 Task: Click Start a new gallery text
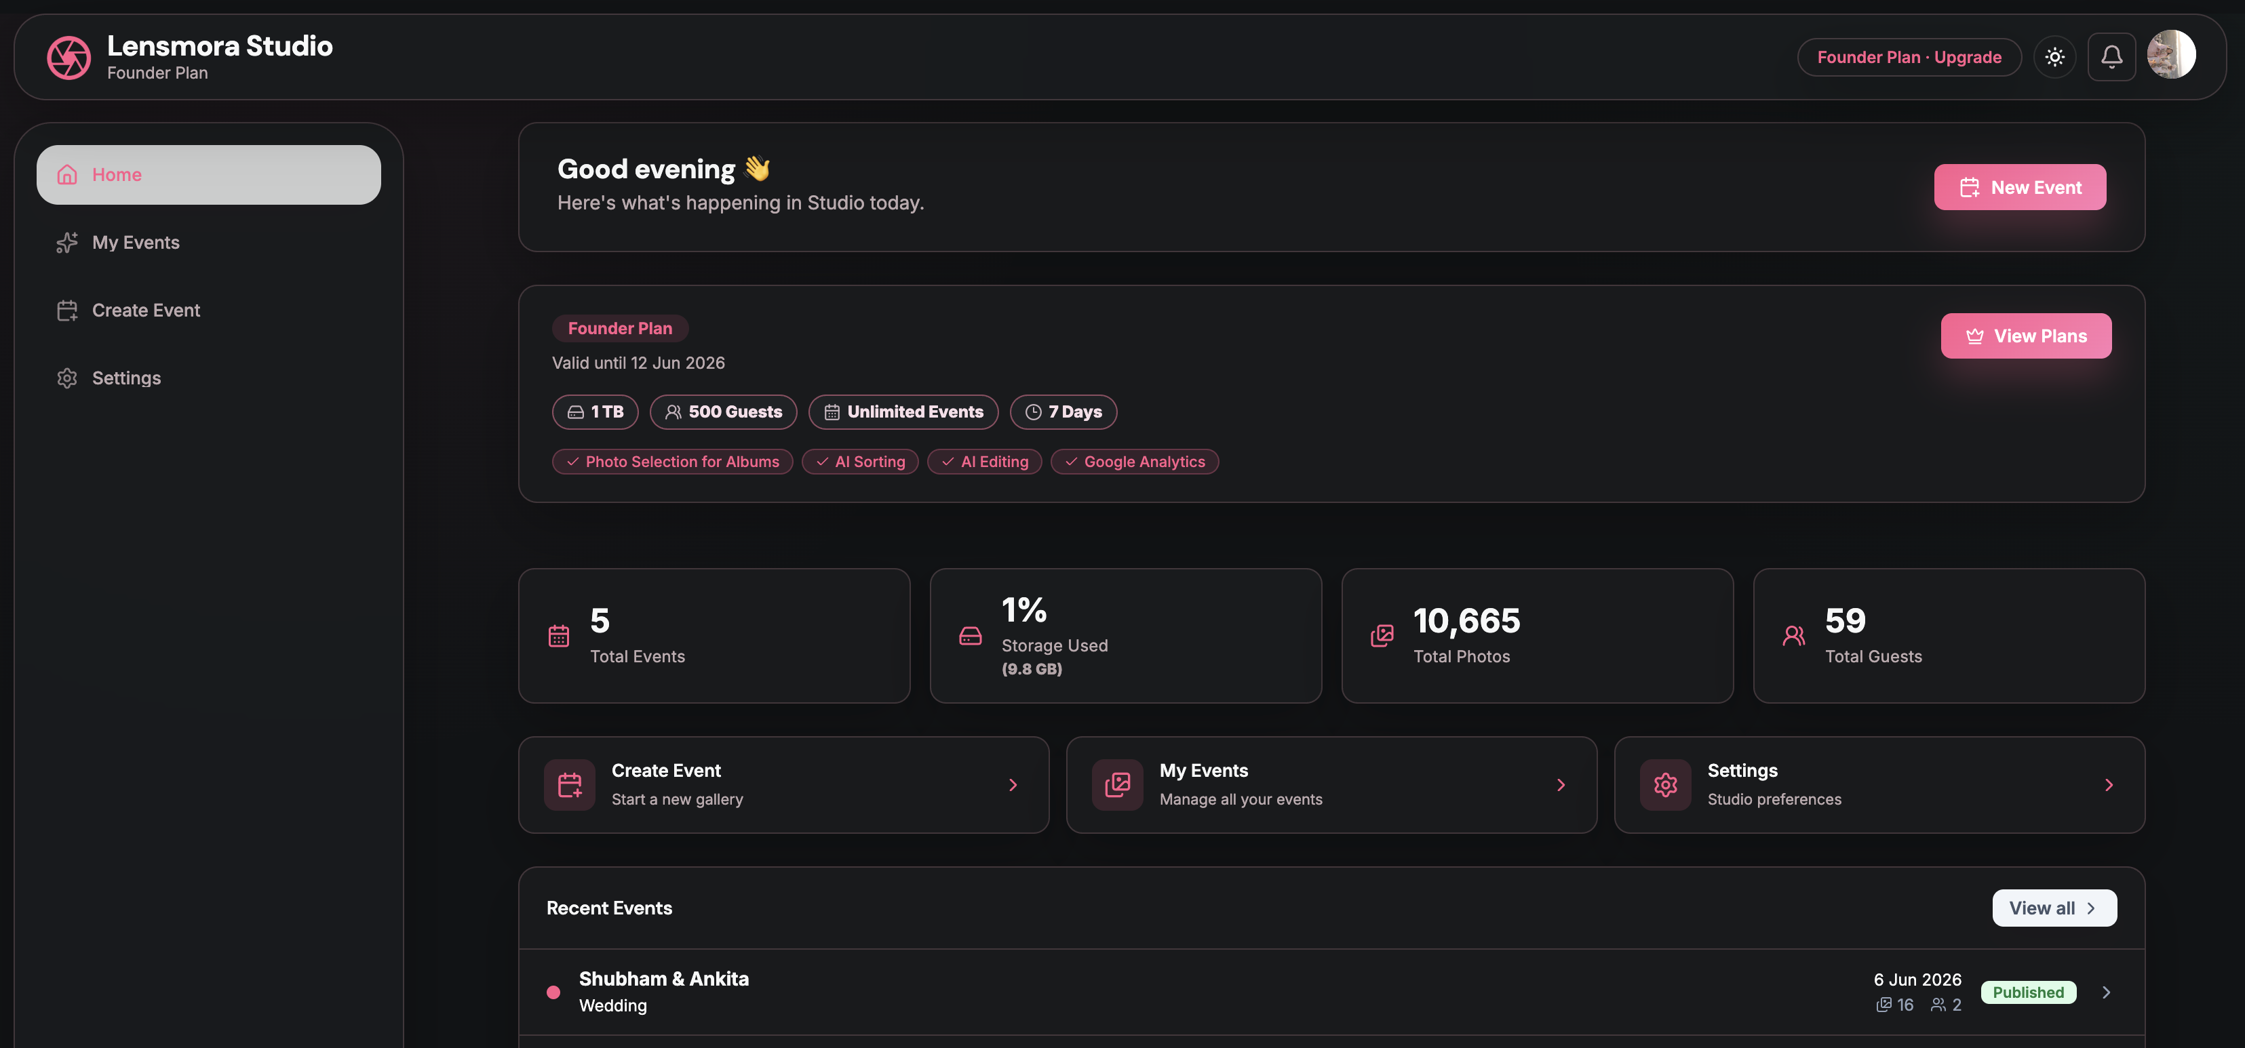pyautogui.click(x=677, y=800)
